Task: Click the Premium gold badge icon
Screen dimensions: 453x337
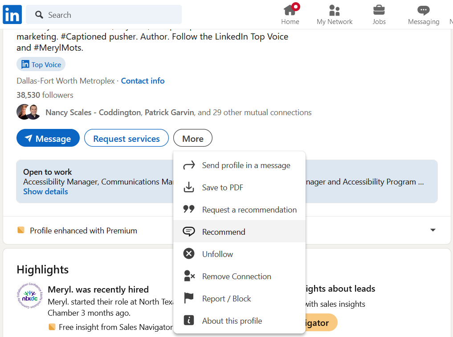Action: click(21, 230)
